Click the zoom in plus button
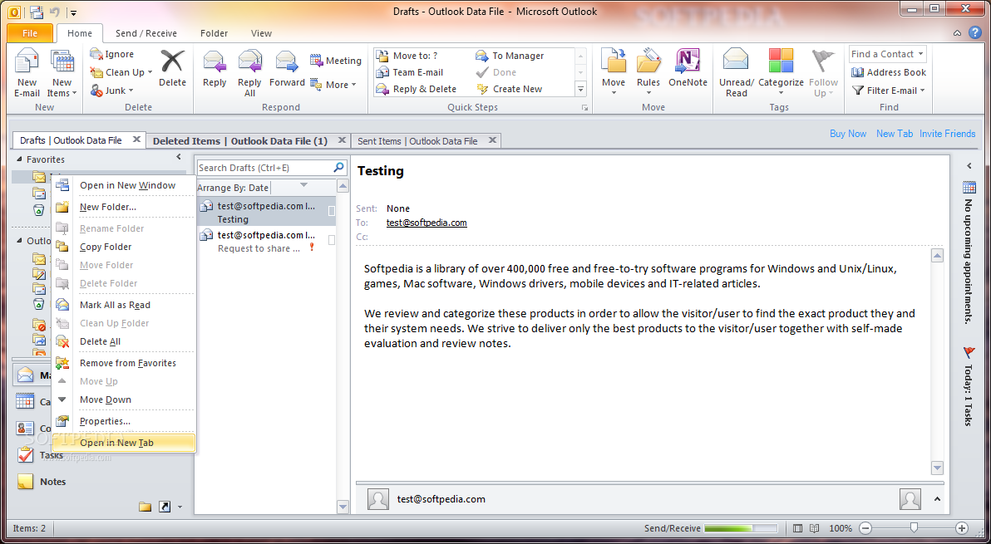 pos(961,528)
